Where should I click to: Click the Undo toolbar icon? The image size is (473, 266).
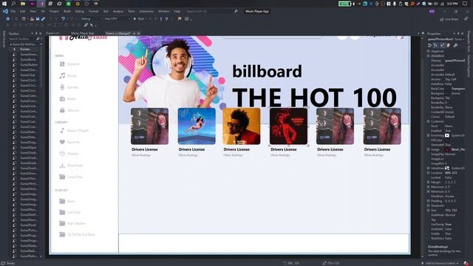tap(64, 18)
